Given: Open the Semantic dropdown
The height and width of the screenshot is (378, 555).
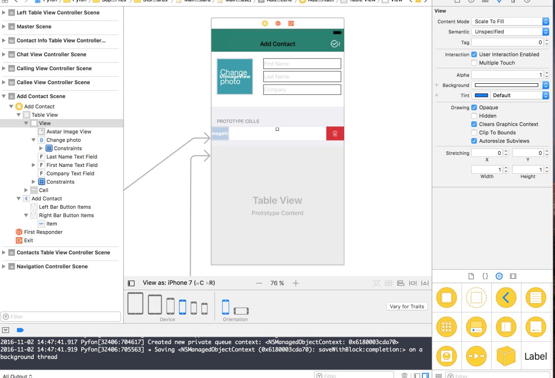Looking at the screenshot, I should (x=510, y=32).
